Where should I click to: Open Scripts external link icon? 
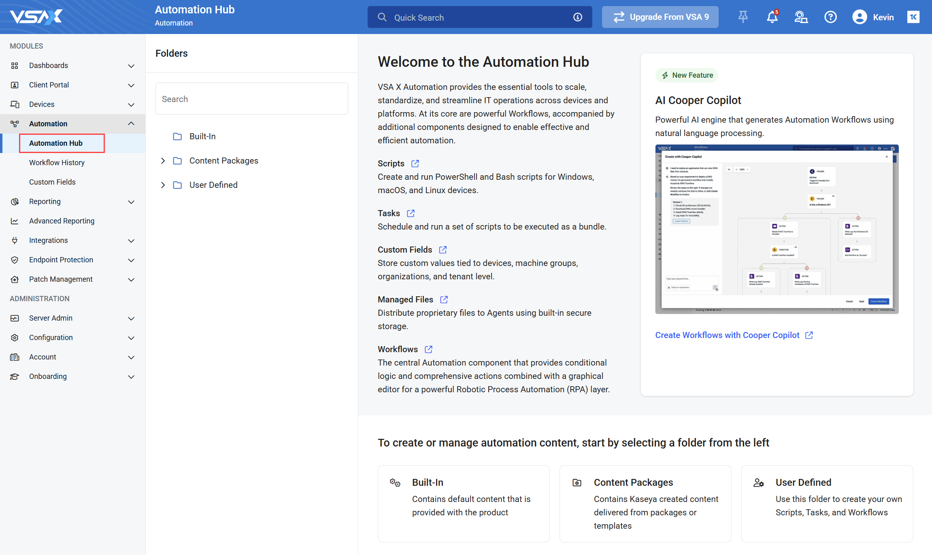click(x=415, y=164)
